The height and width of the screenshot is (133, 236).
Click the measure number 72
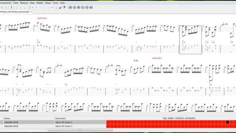[x=203, y=26]
